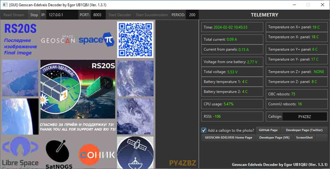Click the Battery temperature 2 reading
Viewport: 330px width, 169px height.
pyautogui.click(x=245, y=92)
